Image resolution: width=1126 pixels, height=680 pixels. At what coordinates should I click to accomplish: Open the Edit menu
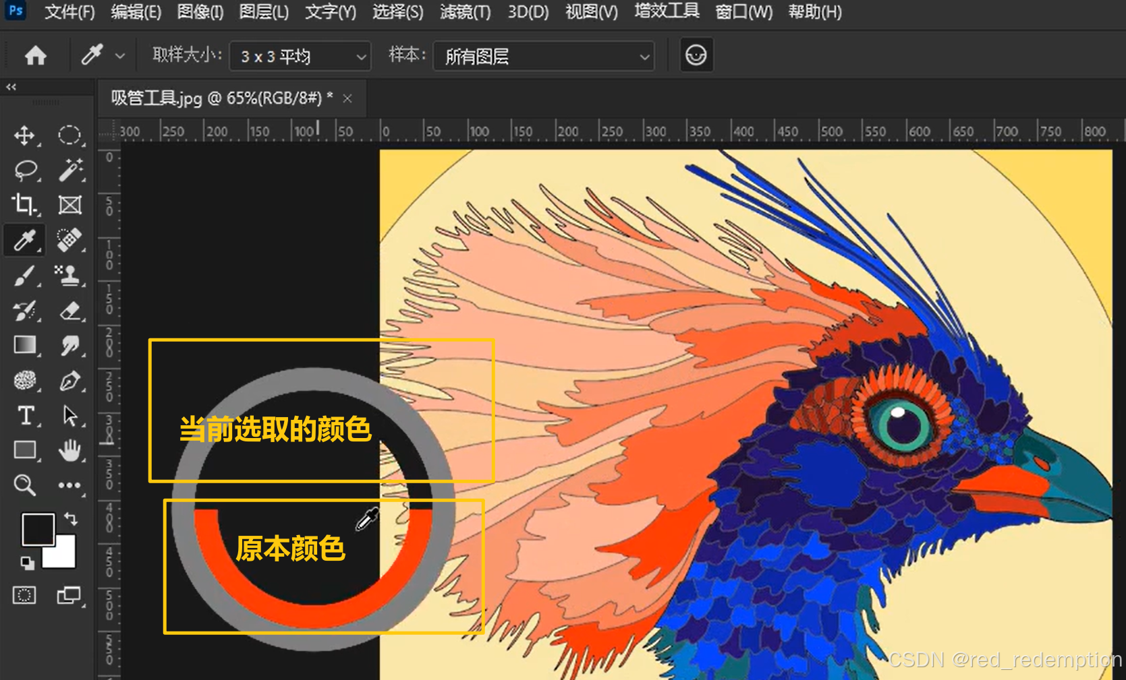tap(136, 12)
